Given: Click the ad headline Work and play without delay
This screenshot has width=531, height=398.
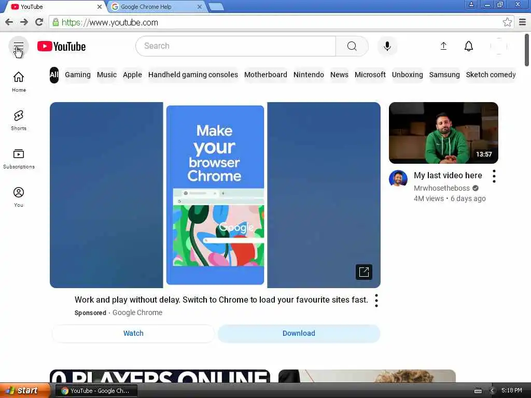Looking at the screenshot, I should tap(221, 300).
